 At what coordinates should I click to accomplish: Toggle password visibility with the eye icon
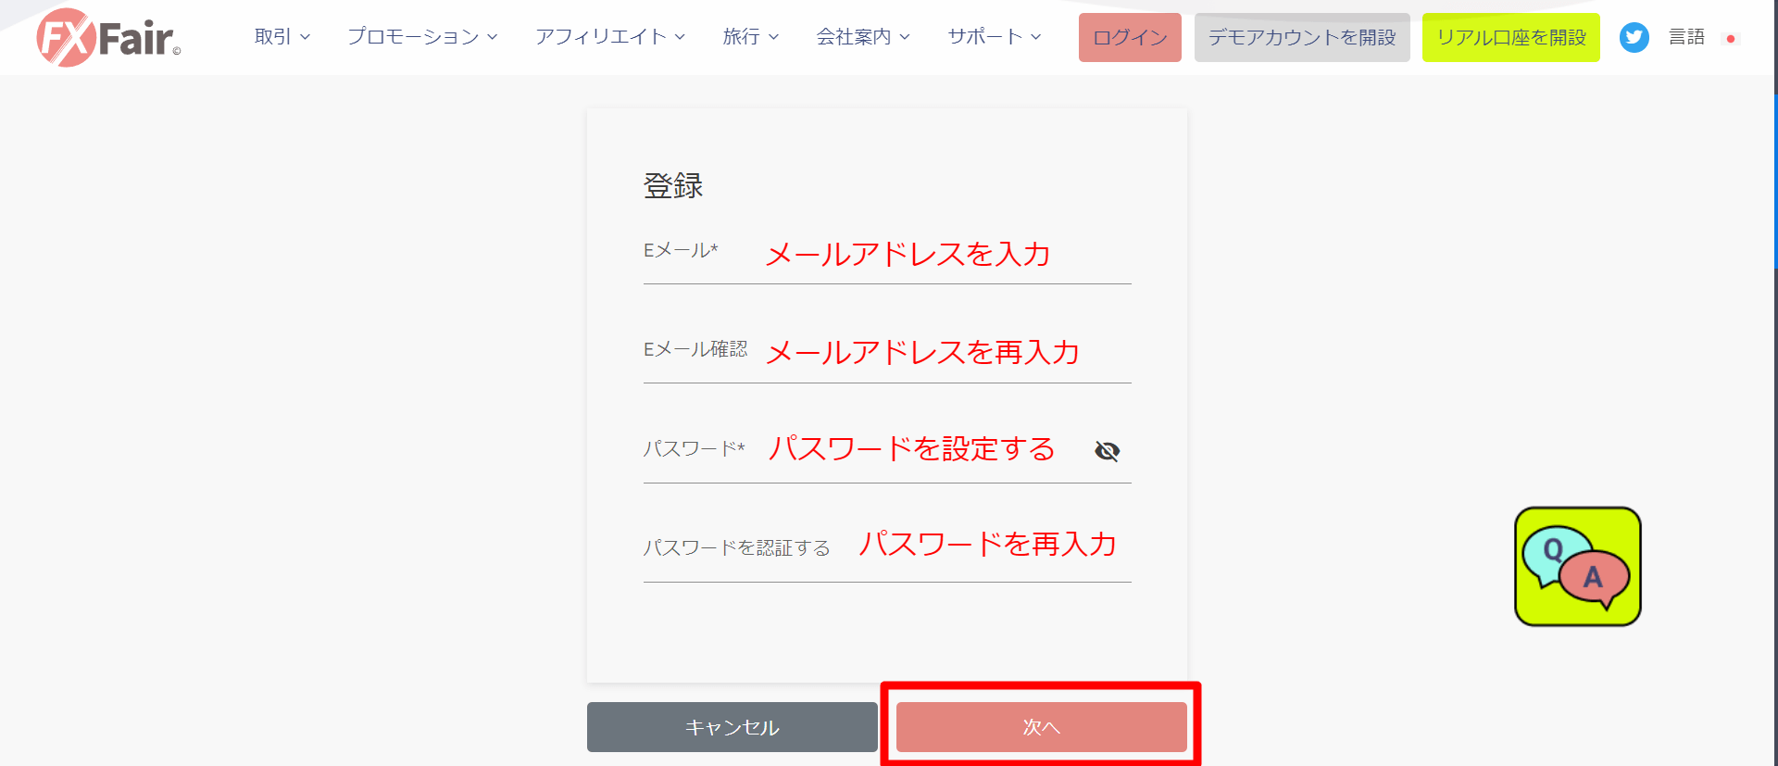[x=1107, y=451]
